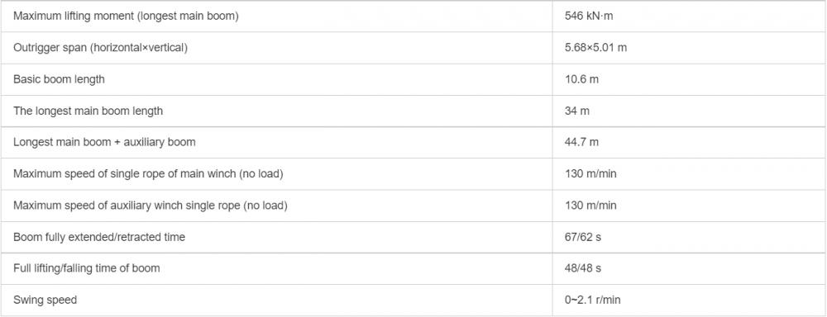The image size is (827, 317).
Task: Select auxiliary winch single rope speed label
Action: (x=150, y=206)
